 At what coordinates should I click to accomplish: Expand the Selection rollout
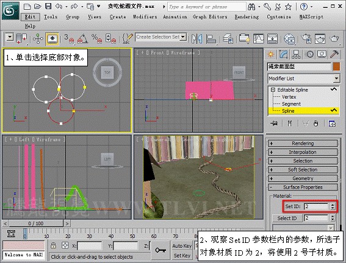(x=303, y=161)
